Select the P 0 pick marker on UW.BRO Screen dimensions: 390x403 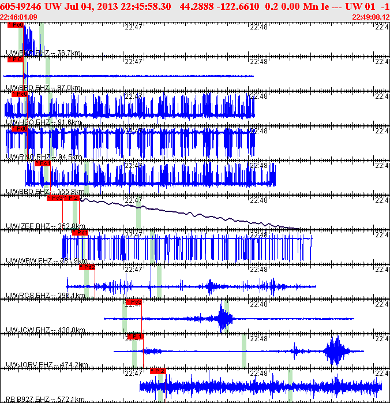[16, 59]
